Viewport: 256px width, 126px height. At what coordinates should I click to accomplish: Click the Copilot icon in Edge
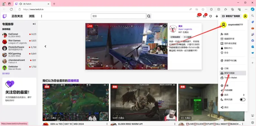pos(253,9)
